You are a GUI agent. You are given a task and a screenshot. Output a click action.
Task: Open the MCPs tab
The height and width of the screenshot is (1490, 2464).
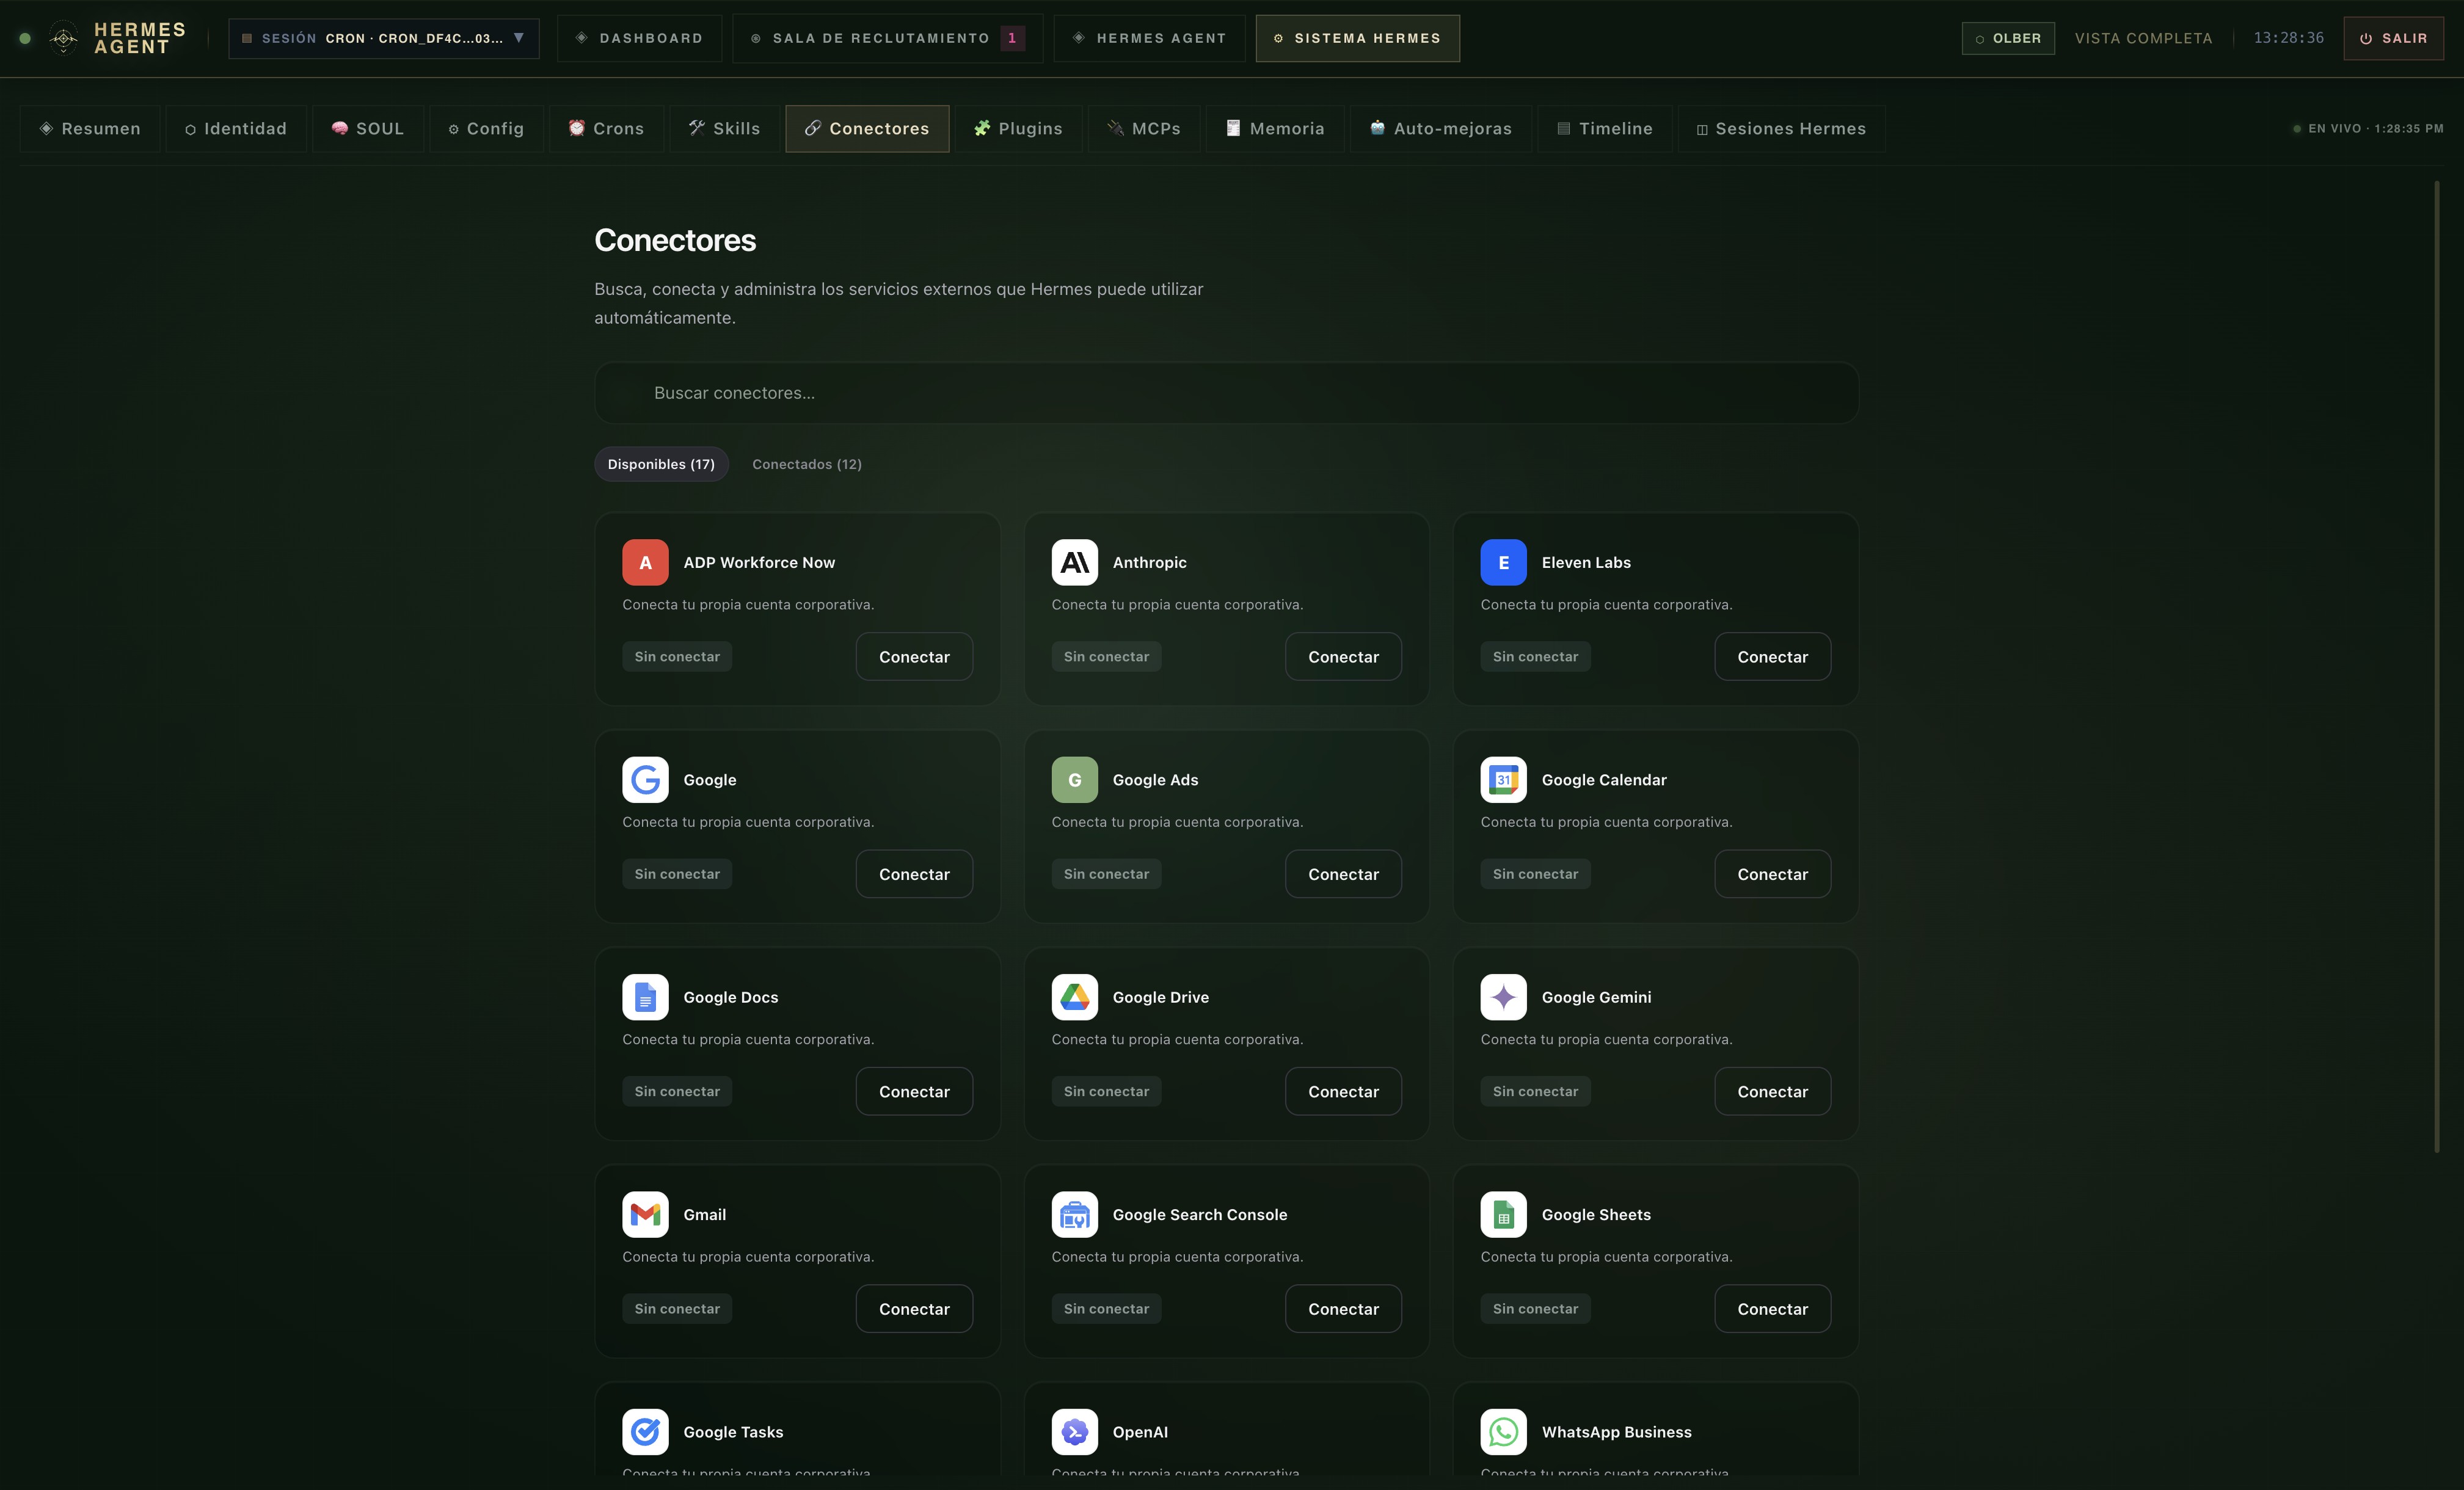pos(1144,128)
